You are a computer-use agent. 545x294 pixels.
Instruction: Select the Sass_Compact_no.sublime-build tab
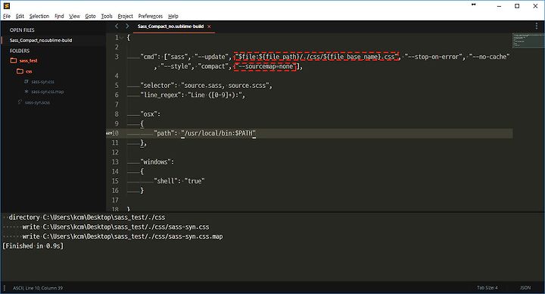pyautogui.click(x=170, y=27)
